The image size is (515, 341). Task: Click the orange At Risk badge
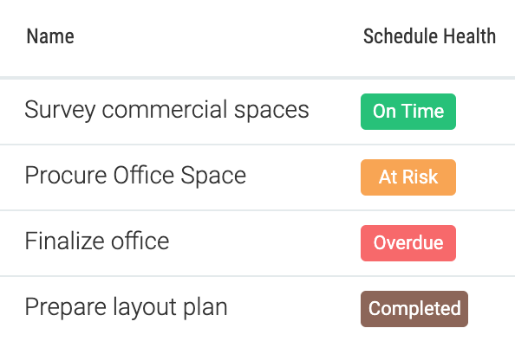408,177
